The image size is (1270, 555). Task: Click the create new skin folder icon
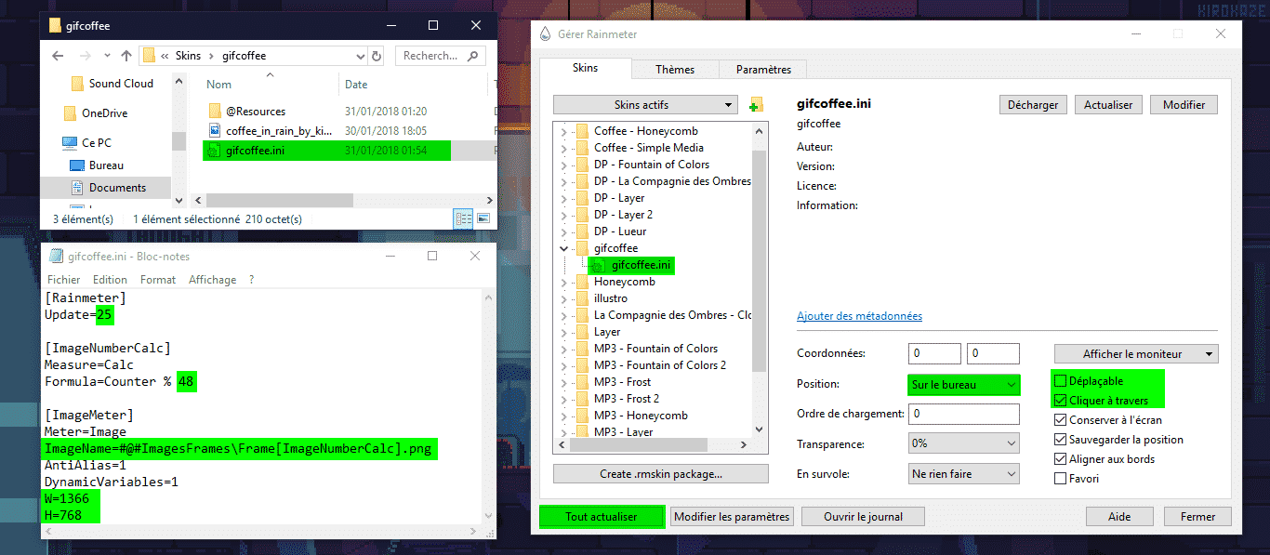(756, 105)
